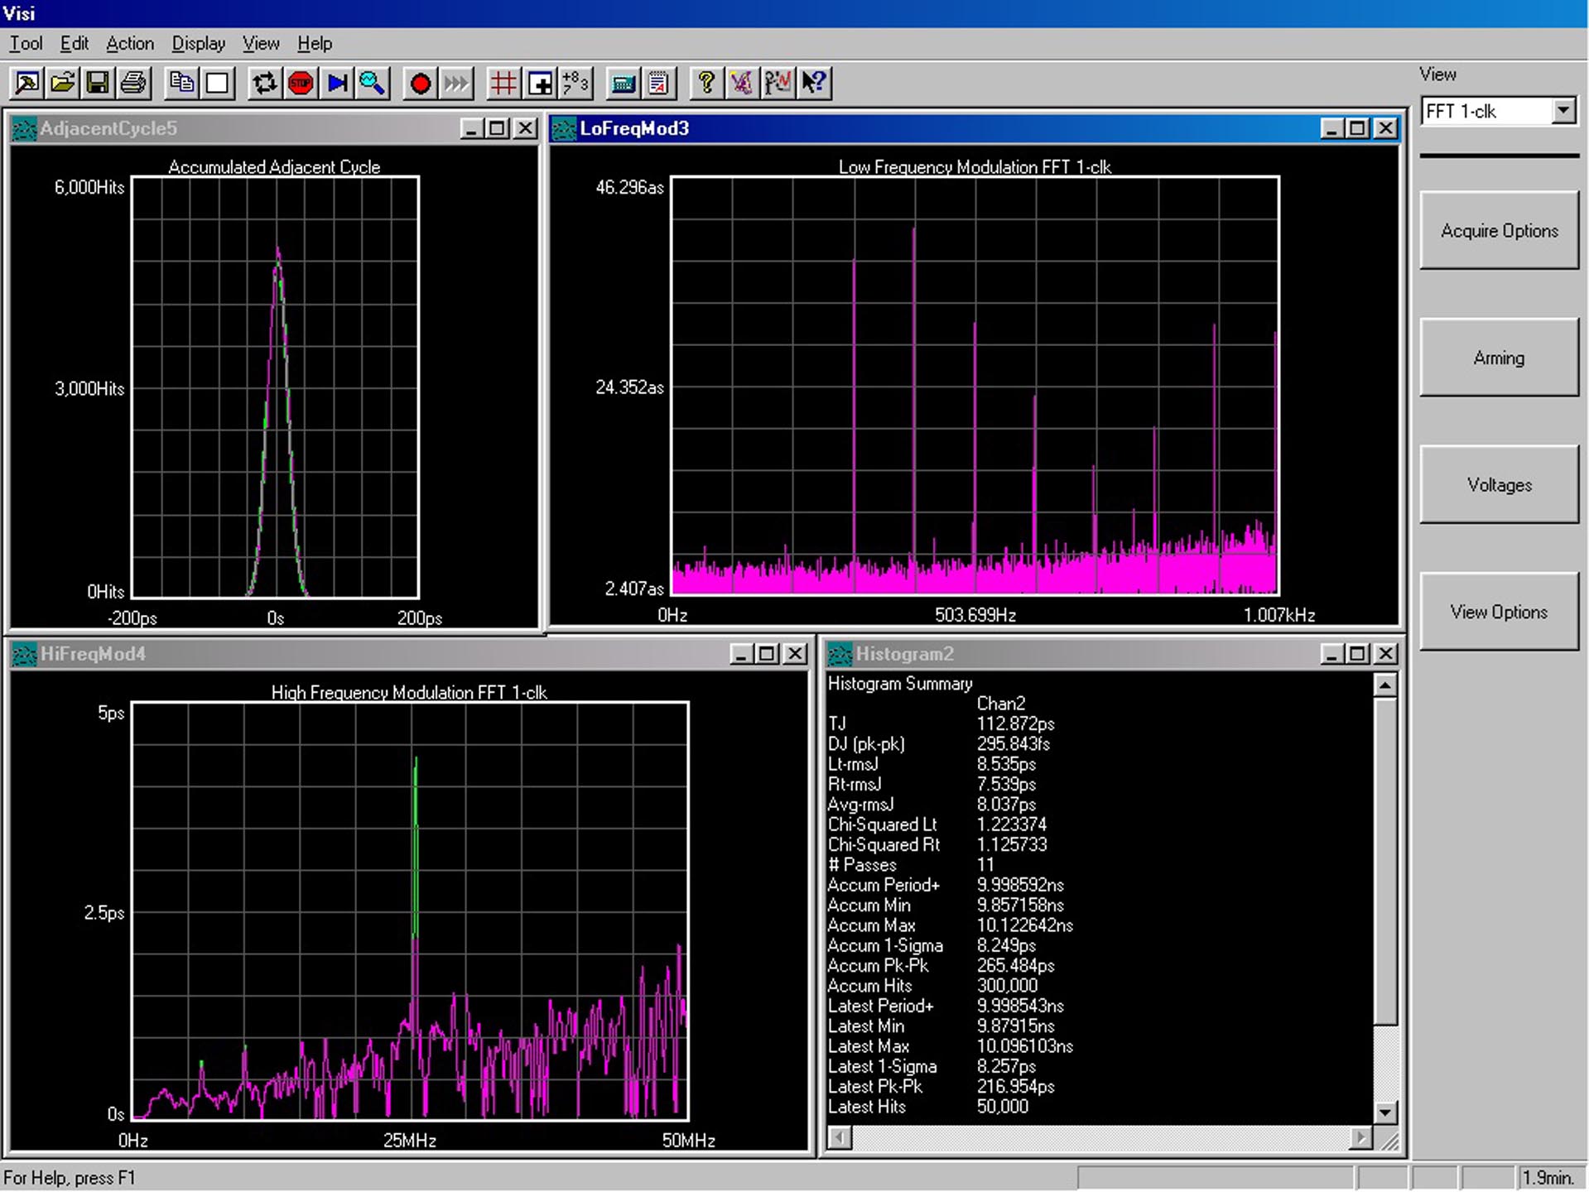Click the Histogram2 title bar icon
This screenshot has width=1589, height=1192.
pos(840,654)
